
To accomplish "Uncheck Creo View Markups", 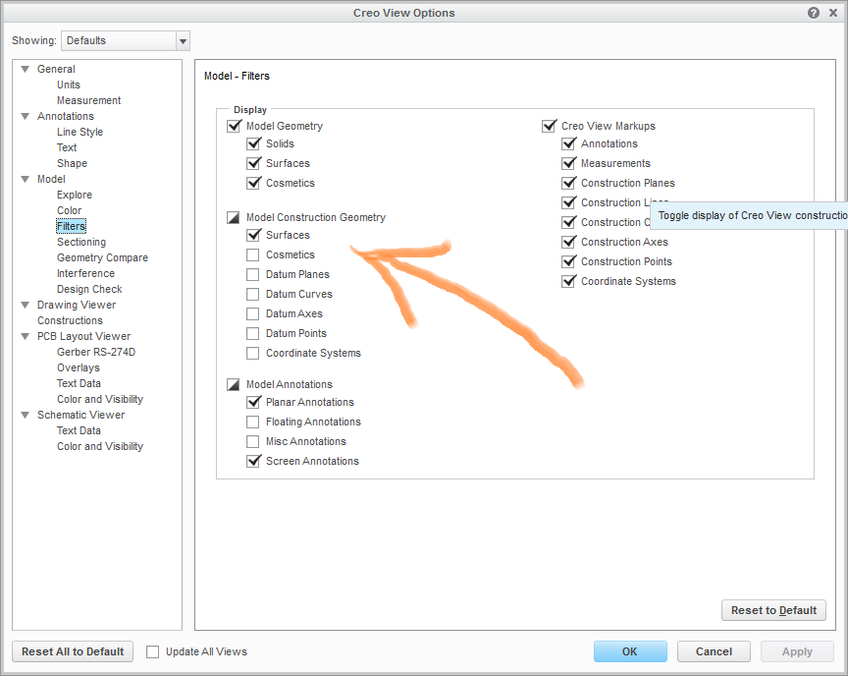I will click(x=550, y=126).
